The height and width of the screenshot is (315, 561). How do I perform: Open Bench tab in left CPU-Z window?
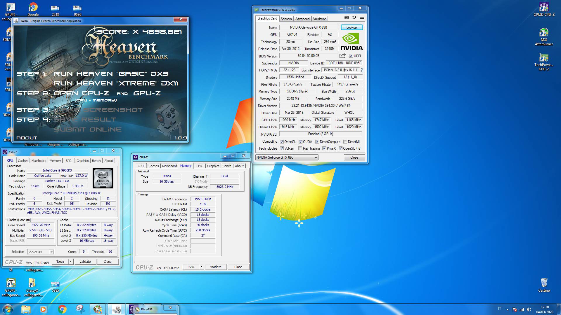(x=96, y=161)
